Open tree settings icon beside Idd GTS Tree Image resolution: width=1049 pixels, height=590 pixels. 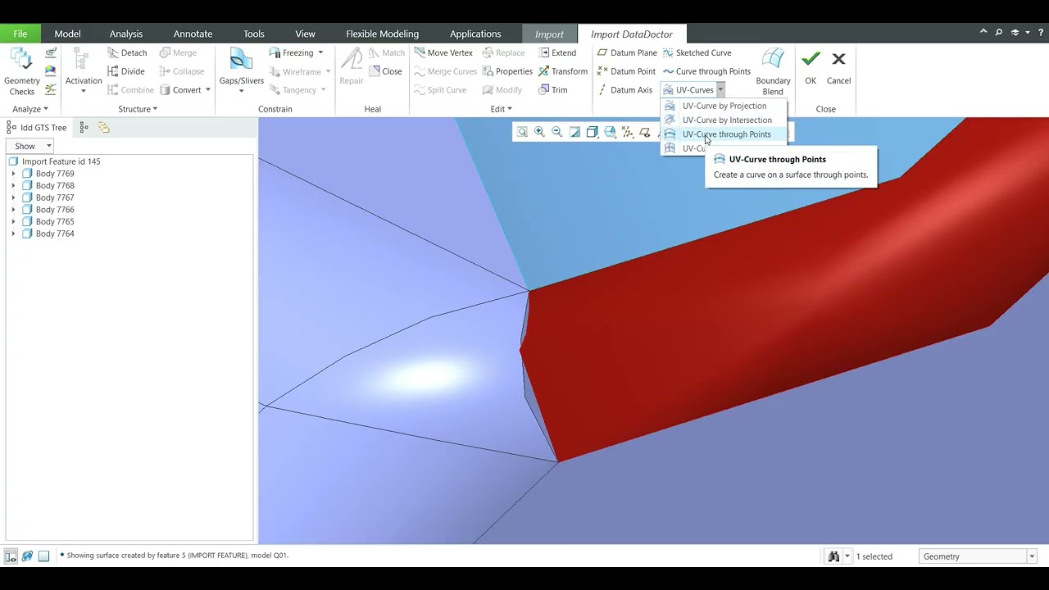pyautogui.click(x=84, y=127)
